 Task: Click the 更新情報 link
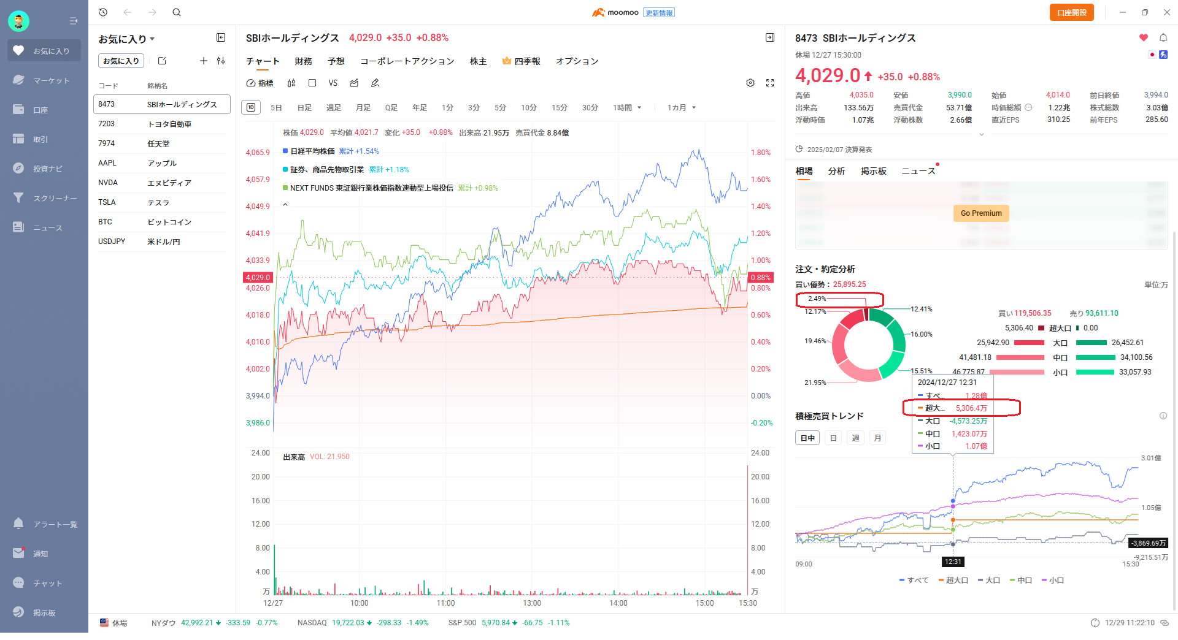coord(659,12)
